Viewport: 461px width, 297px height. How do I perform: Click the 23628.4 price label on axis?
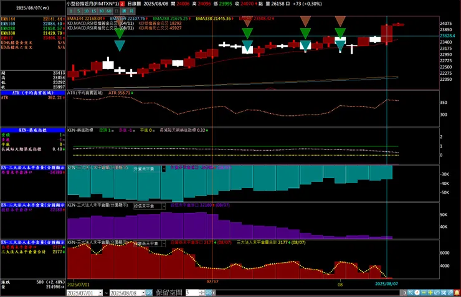pos(447,36)
